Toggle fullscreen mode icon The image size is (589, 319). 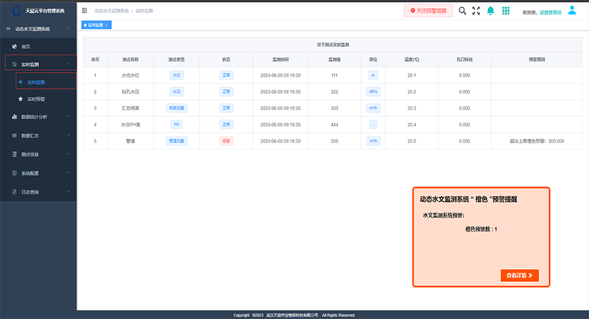tap(476, 11)
